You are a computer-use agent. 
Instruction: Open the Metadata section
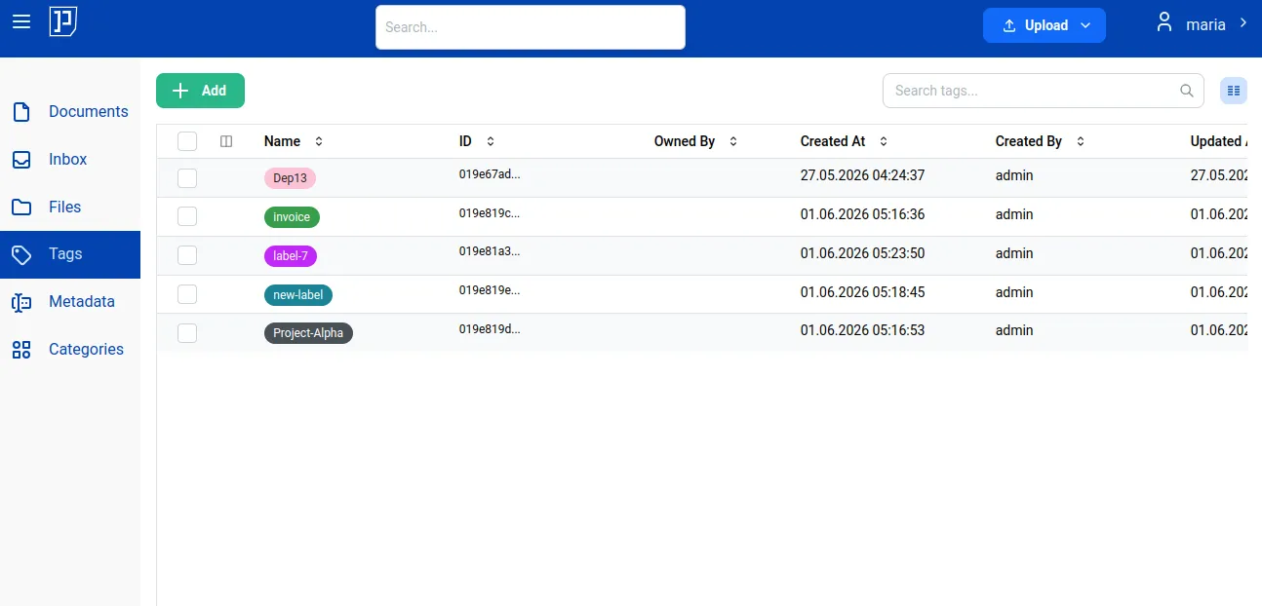70,302
